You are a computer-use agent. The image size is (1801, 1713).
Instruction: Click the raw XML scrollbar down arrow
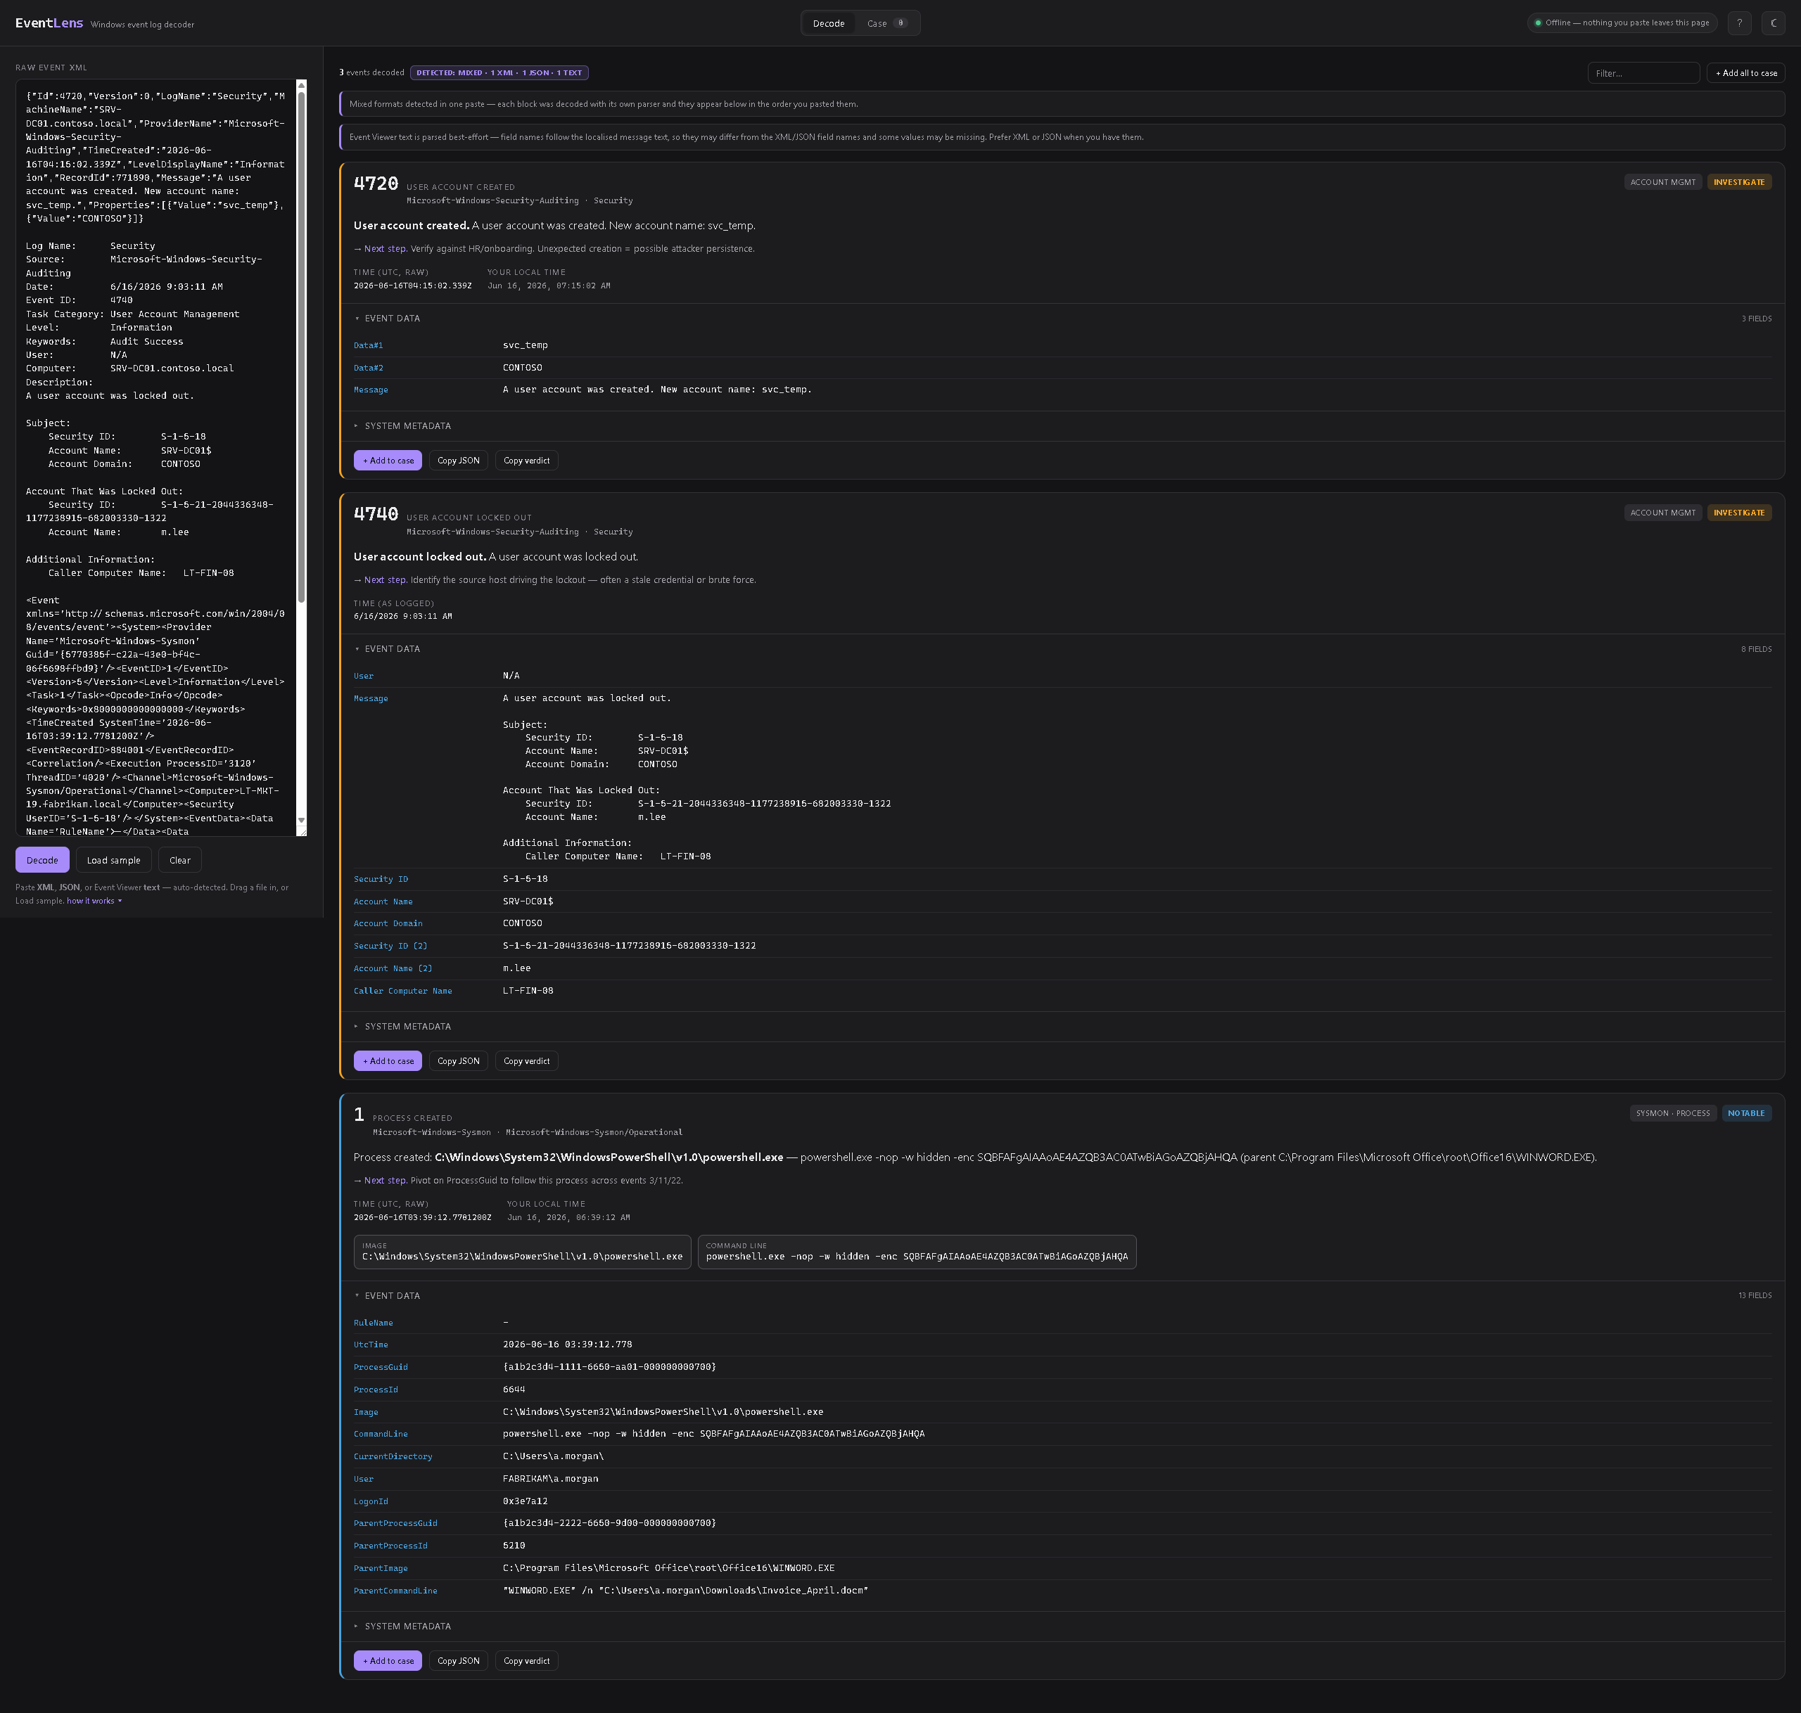(x=301, y=820)
